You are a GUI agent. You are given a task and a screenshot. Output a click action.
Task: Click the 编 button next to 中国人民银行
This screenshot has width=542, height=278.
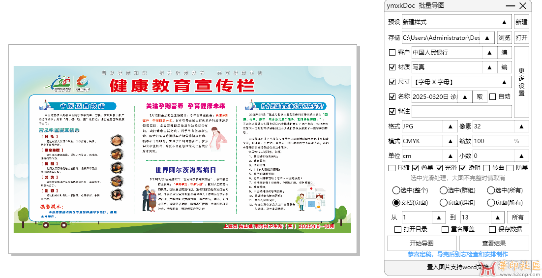tap(504, 53)
